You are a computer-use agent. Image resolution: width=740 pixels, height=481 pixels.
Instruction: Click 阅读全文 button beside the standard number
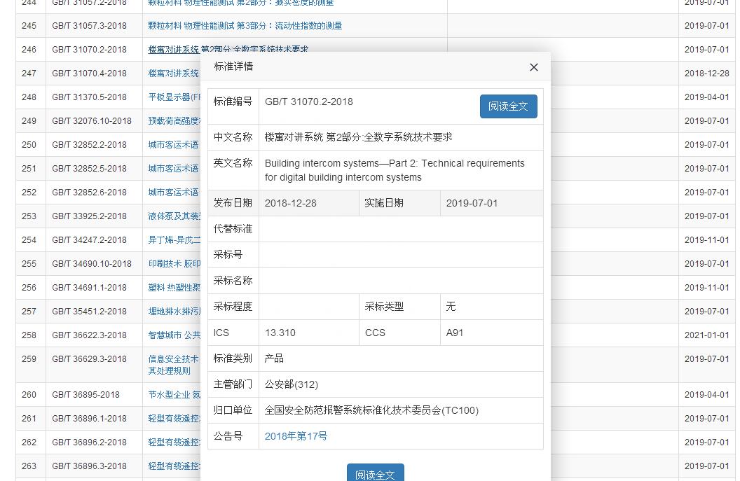coord(508,106)
